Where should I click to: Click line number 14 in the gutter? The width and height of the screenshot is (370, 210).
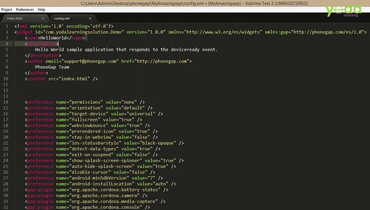6,102
